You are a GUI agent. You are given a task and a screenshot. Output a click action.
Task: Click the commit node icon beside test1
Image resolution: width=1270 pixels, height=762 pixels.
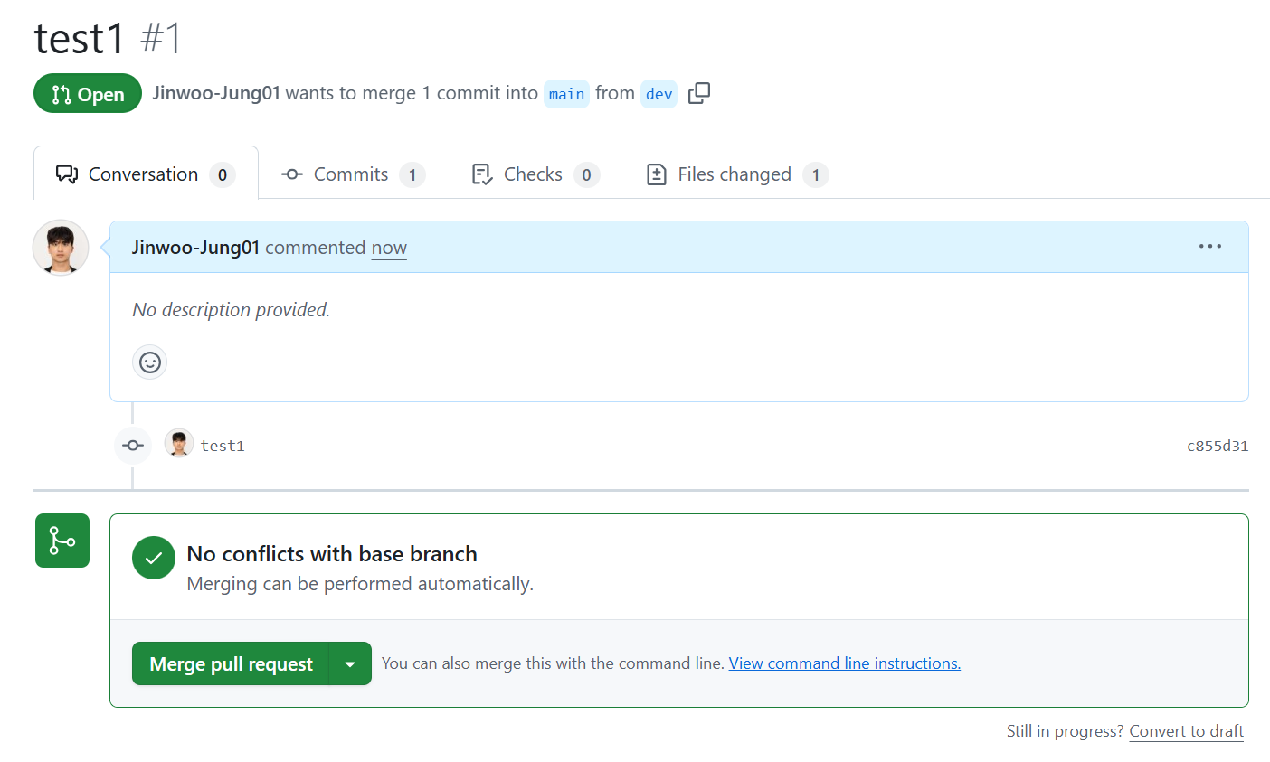click(133, 446)
